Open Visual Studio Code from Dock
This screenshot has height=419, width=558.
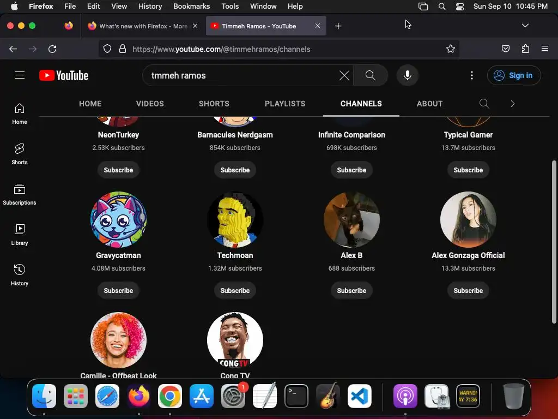click(x=360, y=396)
